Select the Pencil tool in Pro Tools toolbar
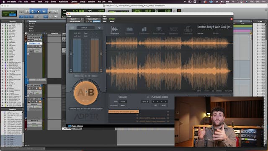The image size is (268, 151). coord(56,12)
